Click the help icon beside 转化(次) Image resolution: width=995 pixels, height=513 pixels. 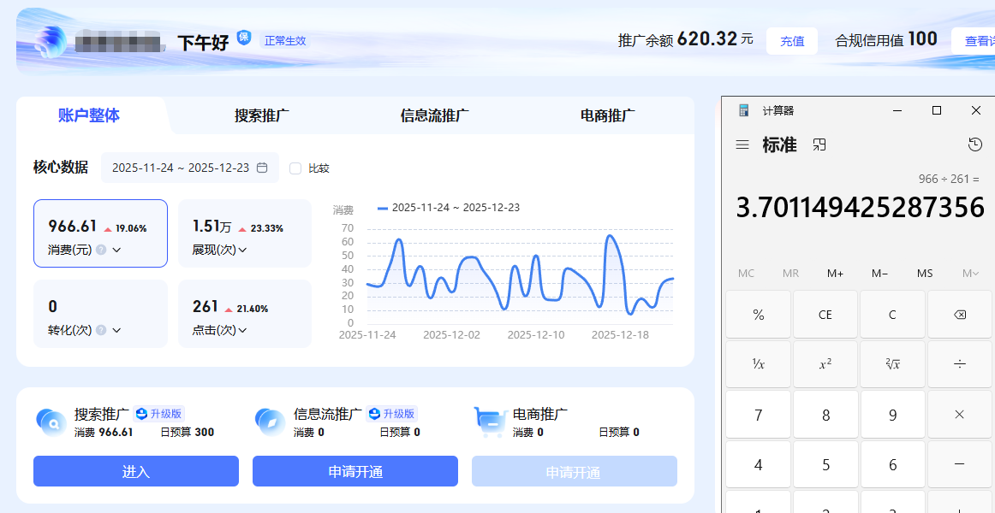coord(101,330)
